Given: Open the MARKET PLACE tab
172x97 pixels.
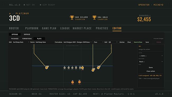Looking at the screenshot, I should [x=82, y=28].
